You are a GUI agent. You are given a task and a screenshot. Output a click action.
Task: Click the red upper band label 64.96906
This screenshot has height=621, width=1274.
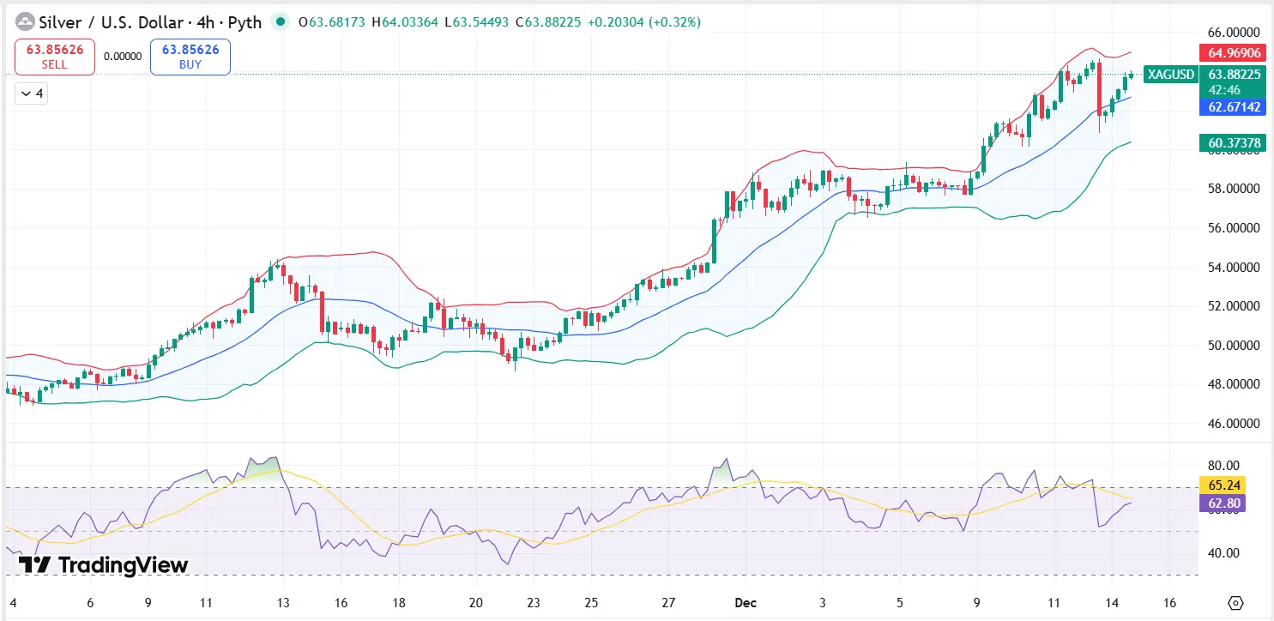(1233, 52)
